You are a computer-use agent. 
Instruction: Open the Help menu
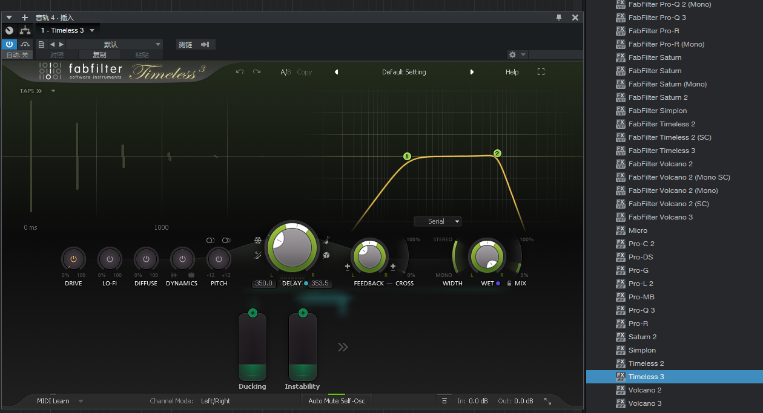pos(512,72)
